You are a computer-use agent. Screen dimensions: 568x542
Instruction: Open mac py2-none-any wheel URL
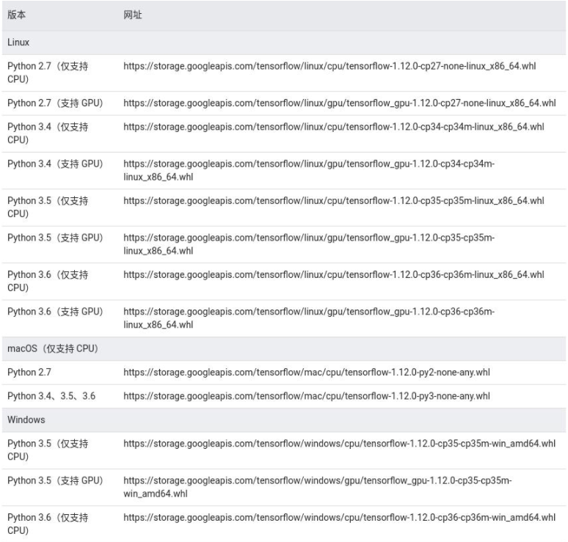pos(307,372)
